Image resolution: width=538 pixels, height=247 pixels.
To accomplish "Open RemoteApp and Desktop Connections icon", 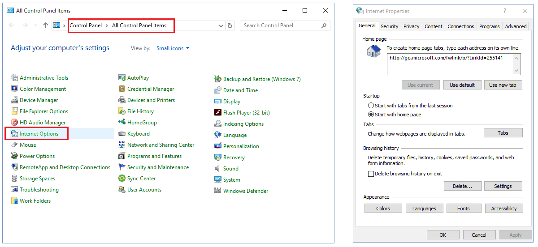I will click(14, 167).
